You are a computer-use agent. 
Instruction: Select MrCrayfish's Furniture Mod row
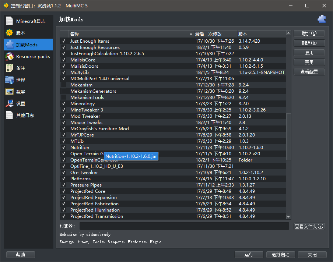(x=173, y=129)
